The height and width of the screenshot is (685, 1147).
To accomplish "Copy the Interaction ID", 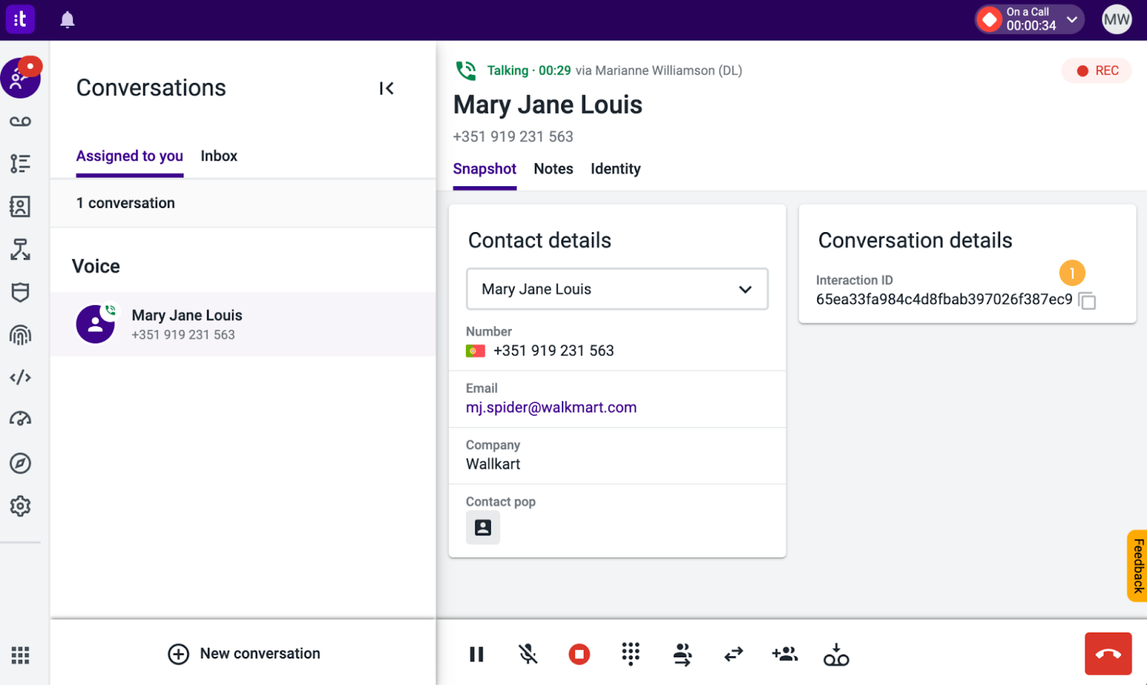I will click(1087, 300).
